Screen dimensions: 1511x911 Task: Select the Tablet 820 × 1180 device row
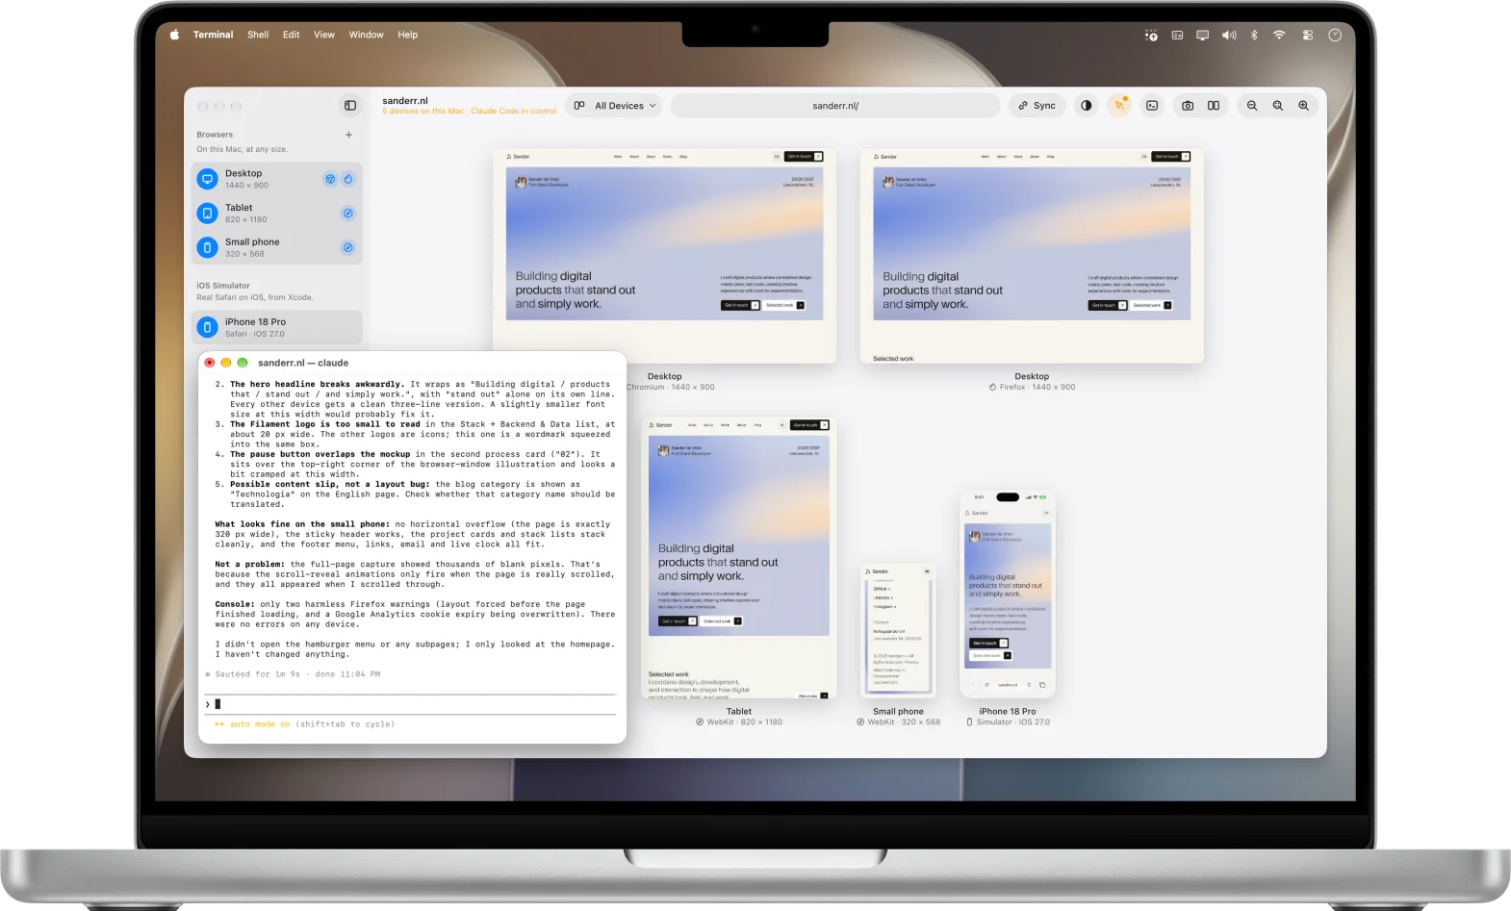tap(276, 214)
